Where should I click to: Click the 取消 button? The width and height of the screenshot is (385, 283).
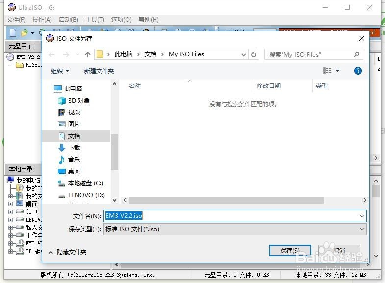click(339, 250)
